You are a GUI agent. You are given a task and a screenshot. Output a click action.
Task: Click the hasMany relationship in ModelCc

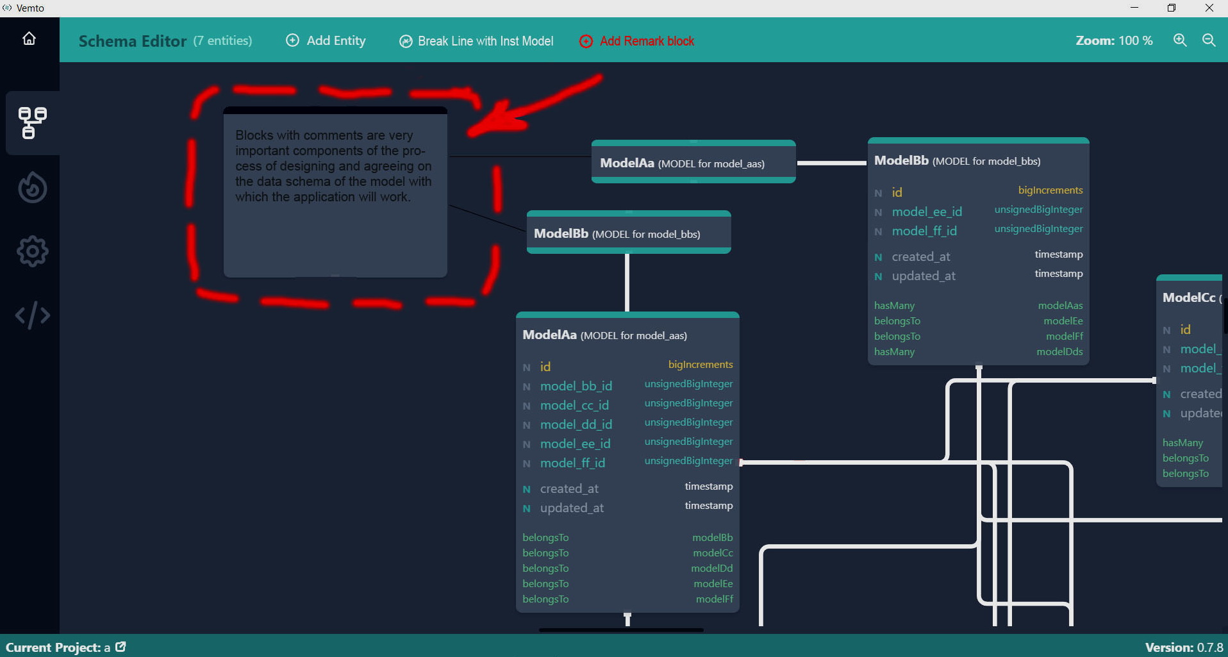[x=1183, y=442]
